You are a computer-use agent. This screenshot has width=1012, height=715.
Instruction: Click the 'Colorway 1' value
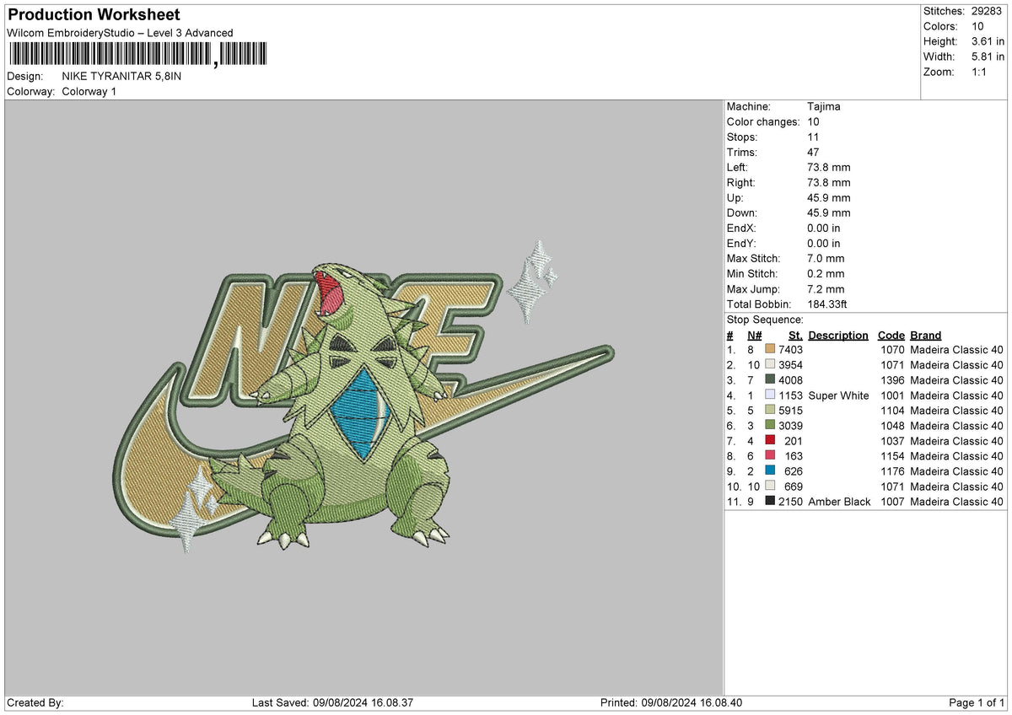[x=89, y=91]
